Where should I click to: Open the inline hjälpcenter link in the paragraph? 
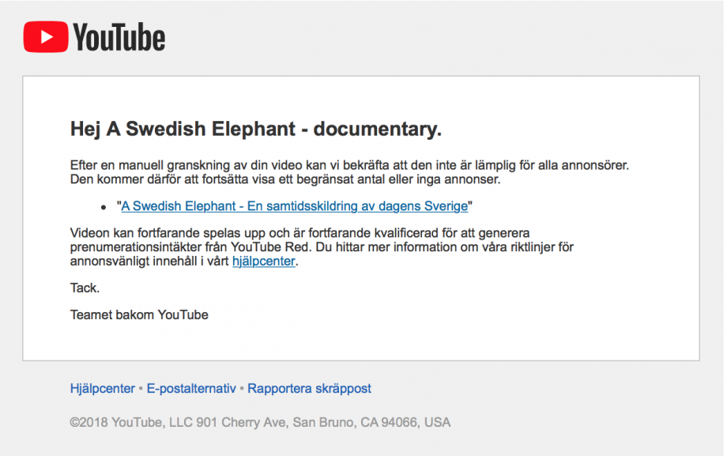pos(263,261)
